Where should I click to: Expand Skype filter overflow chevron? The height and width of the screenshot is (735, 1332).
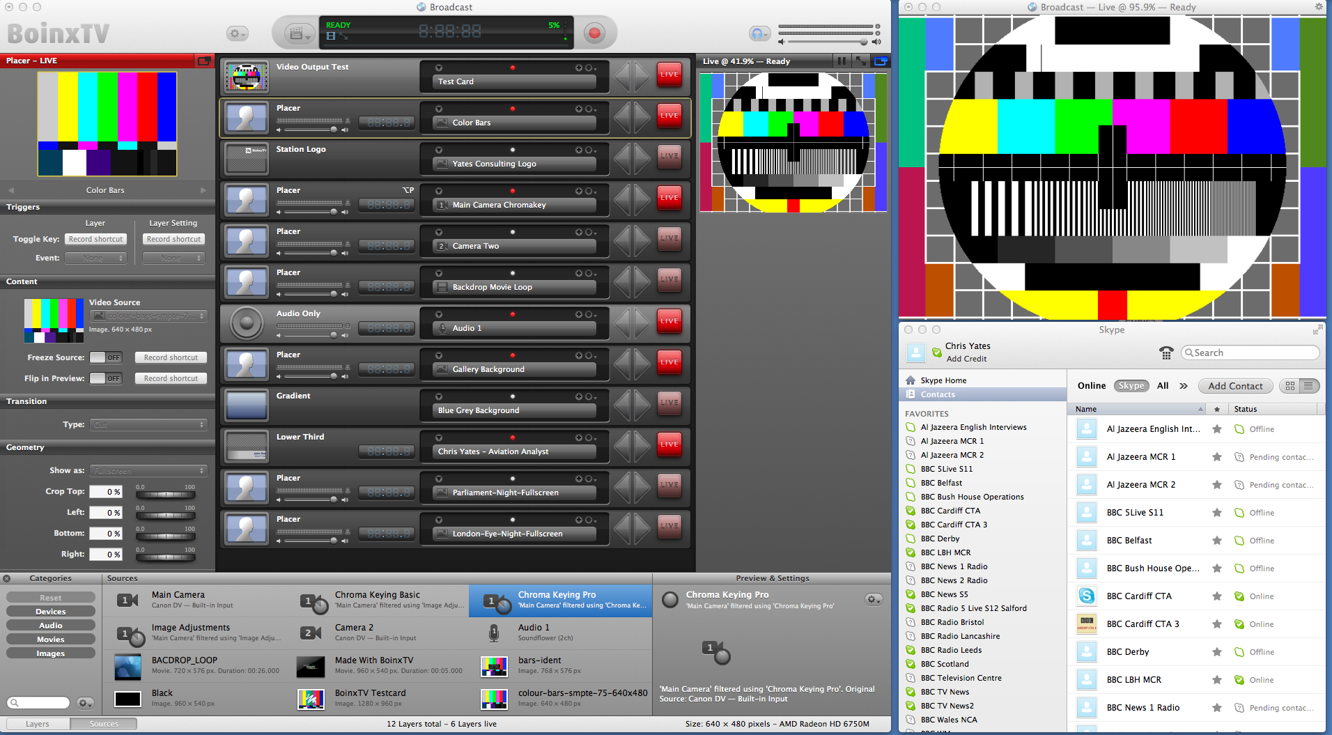pos(1183,386)
